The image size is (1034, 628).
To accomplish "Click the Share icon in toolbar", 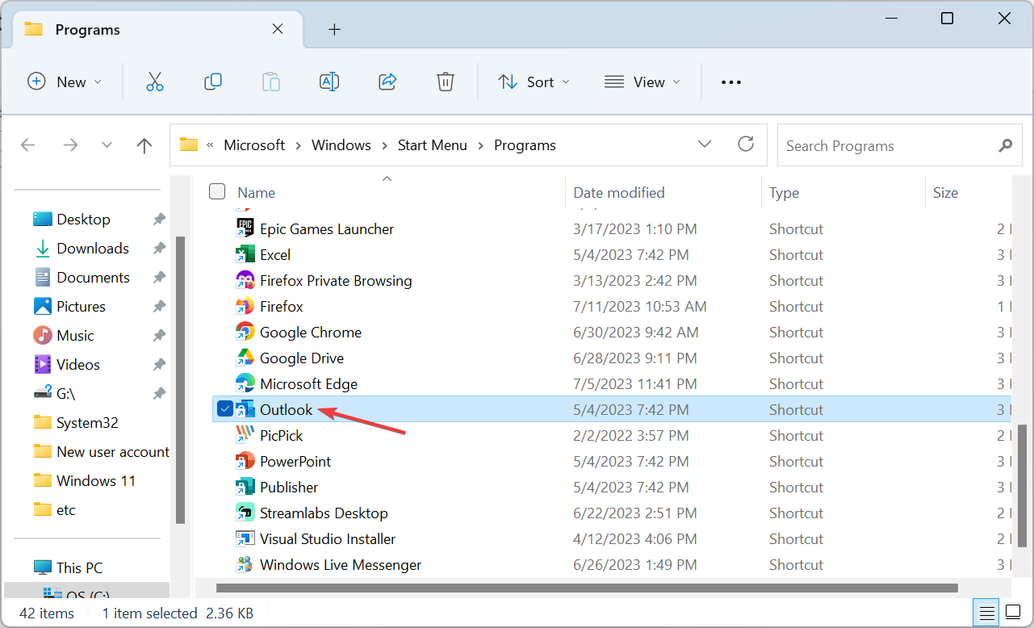I will pyautogui.click(x=387, y=82).
